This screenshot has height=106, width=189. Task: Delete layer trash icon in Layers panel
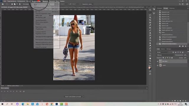[x=186, y=101]
